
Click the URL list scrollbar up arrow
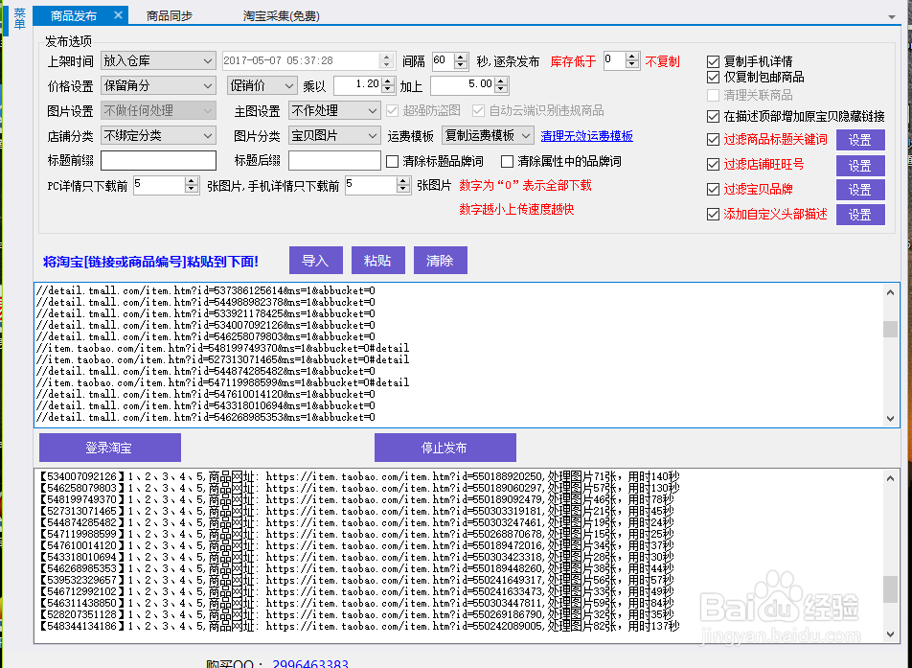(891, 292)
